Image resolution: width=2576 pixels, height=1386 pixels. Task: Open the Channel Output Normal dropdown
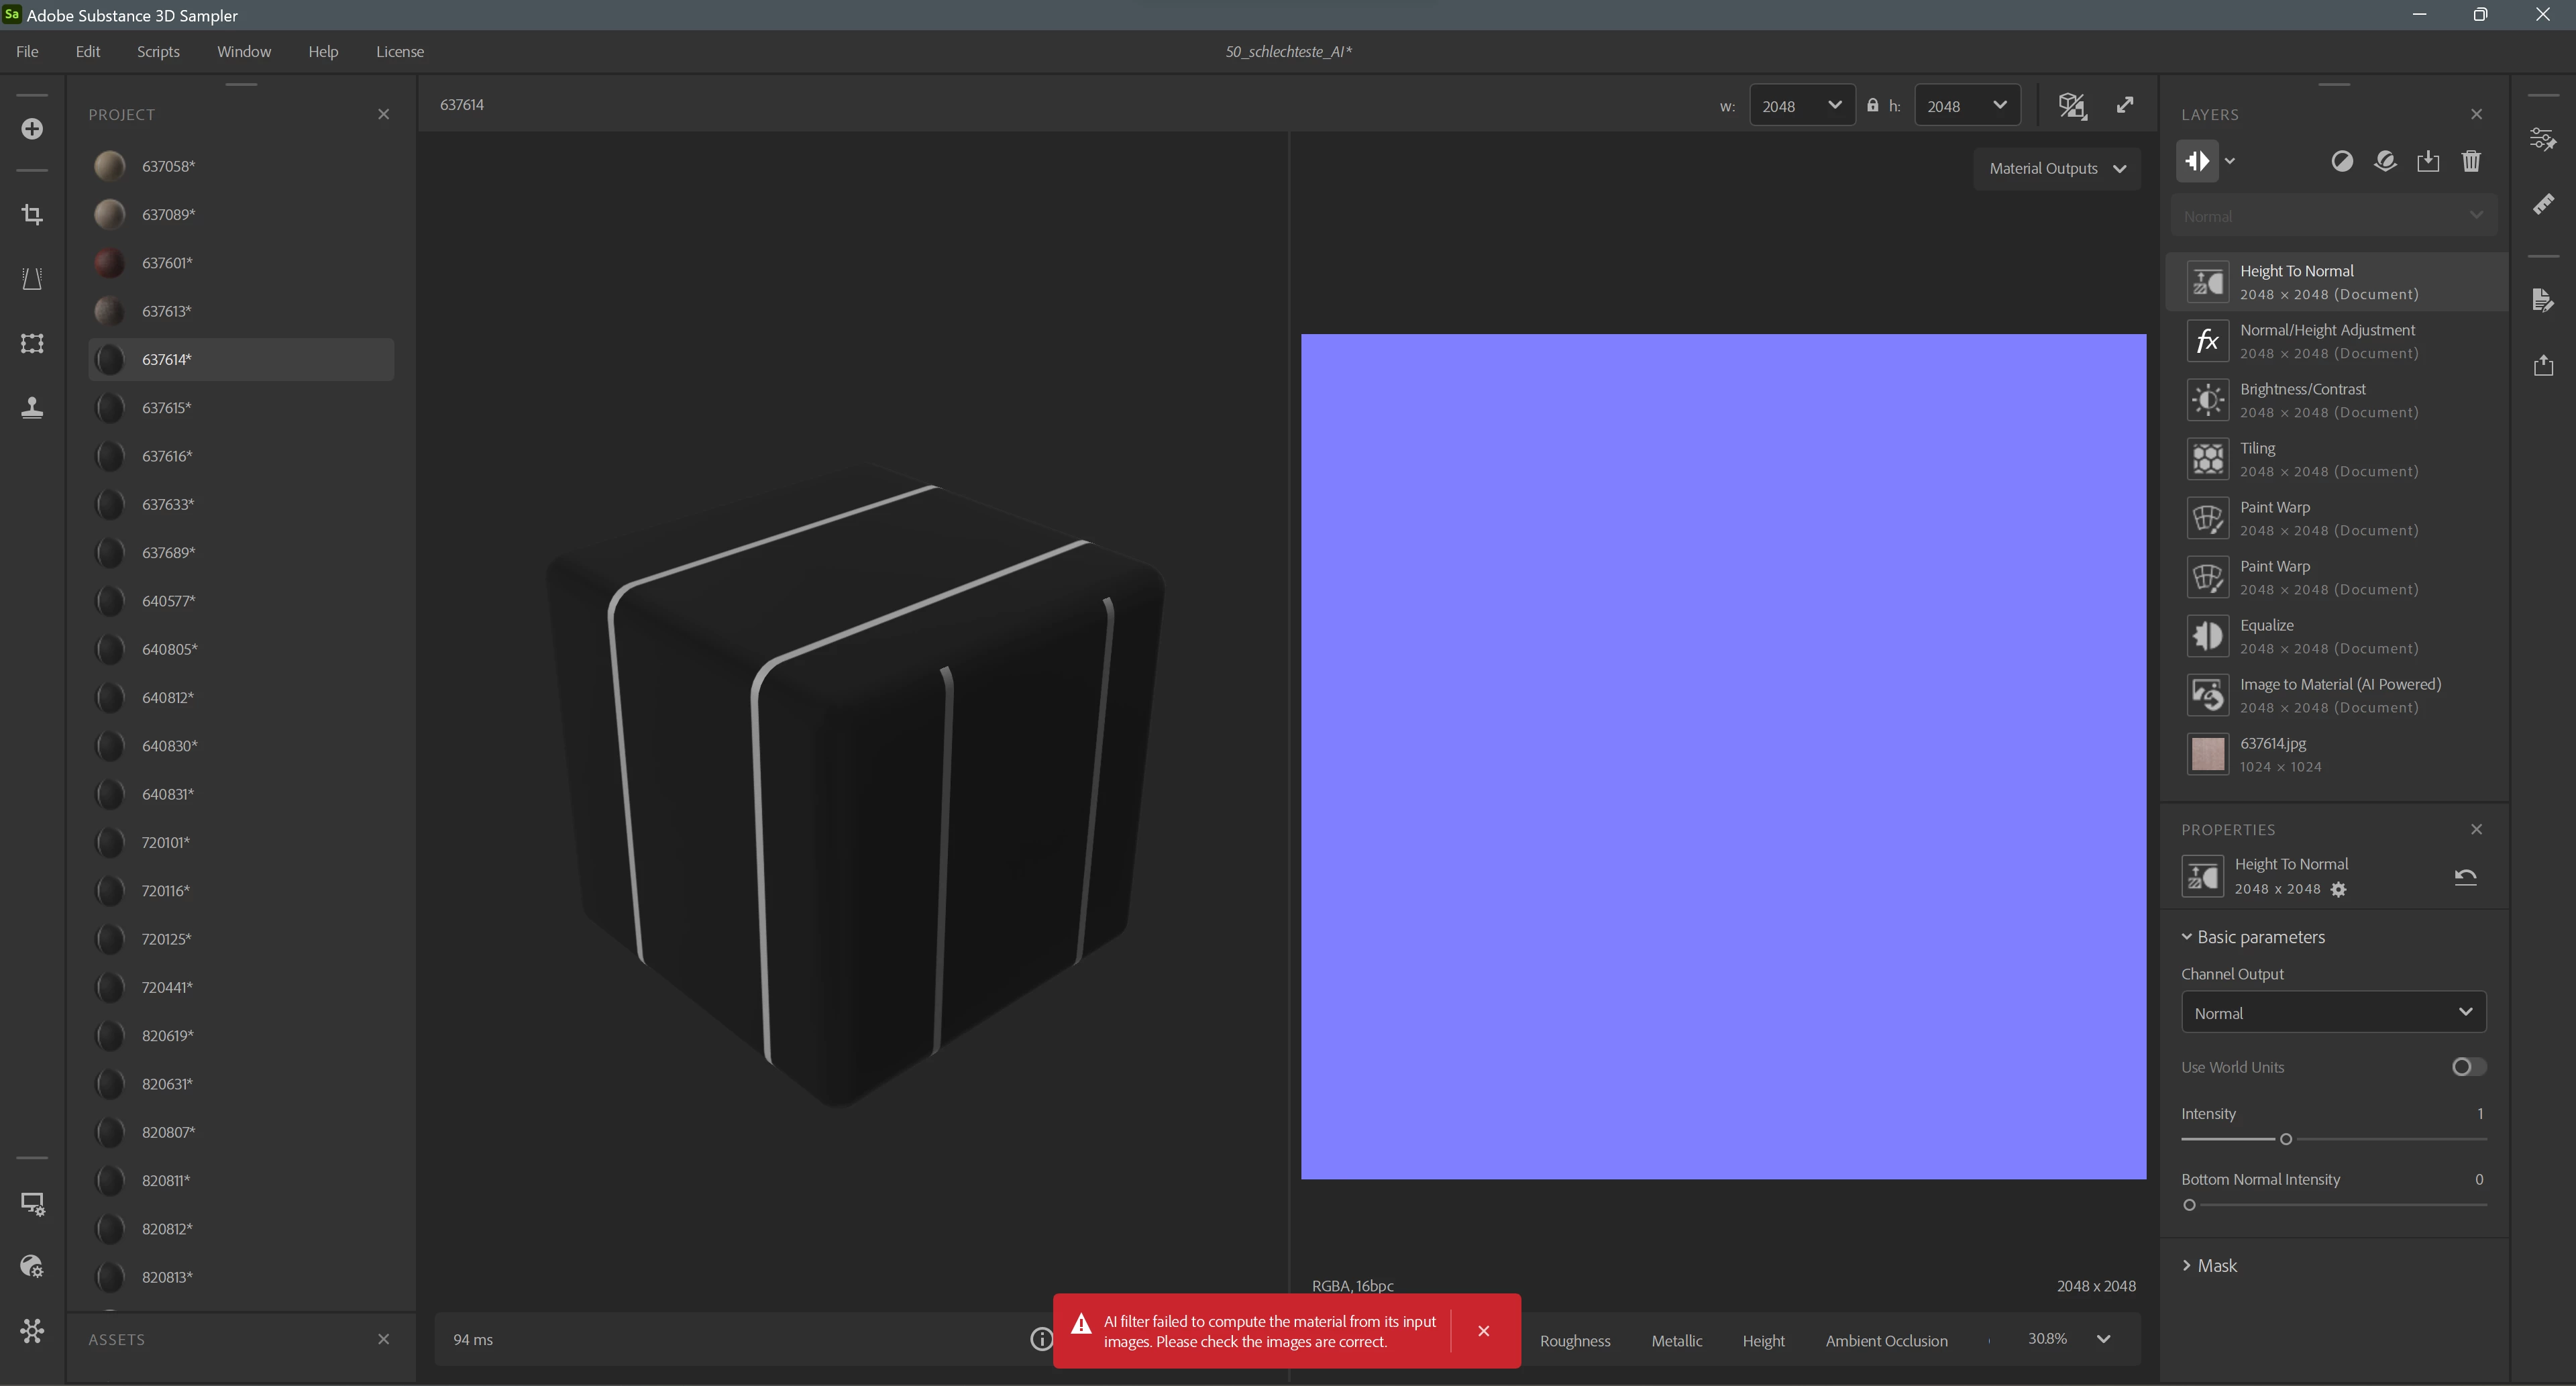coord(2333,1013)
